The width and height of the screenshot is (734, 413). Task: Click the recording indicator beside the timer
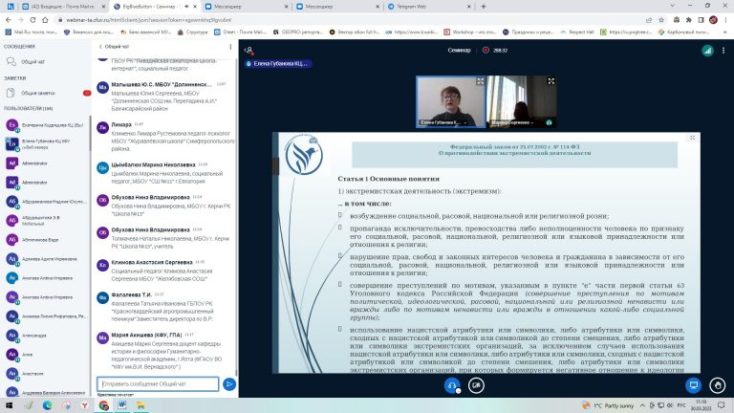click(486, 49)
